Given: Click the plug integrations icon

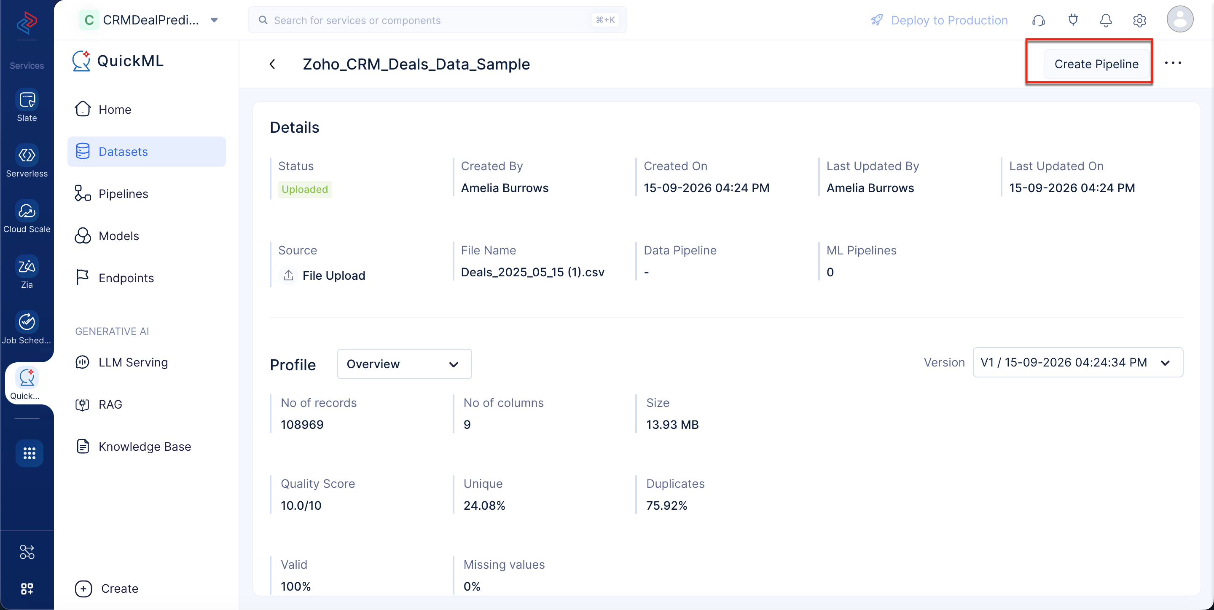Looking at the screenshot, I should click(1073, 20).
